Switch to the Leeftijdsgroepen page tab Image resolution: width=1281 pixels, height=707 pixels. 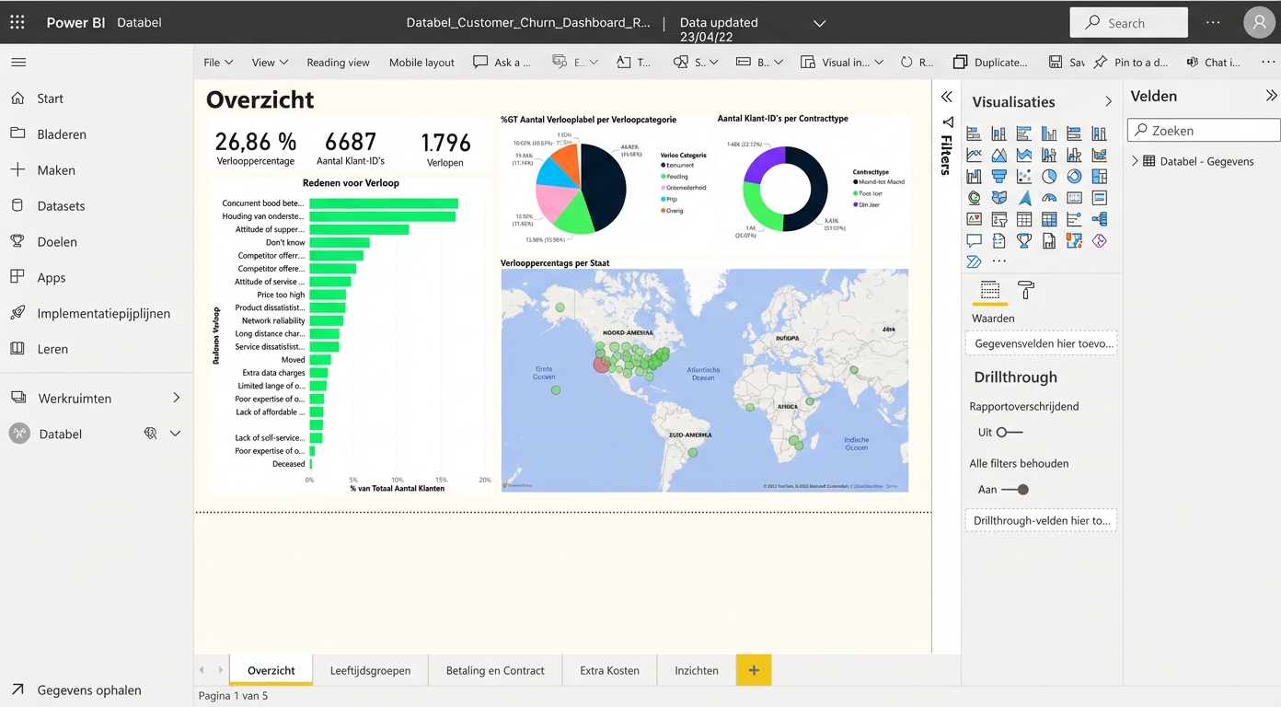(x=371, y=670)
